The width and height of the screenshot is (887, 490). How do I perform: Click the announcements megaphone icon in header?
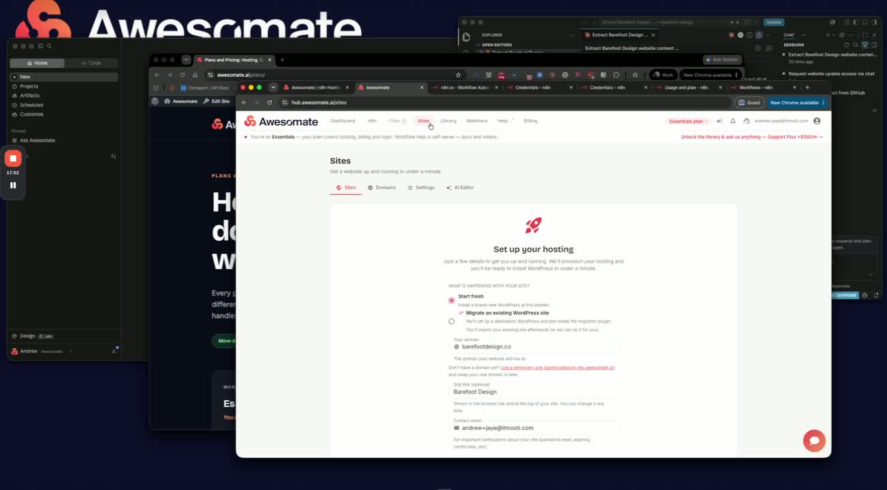coord(719,121)
